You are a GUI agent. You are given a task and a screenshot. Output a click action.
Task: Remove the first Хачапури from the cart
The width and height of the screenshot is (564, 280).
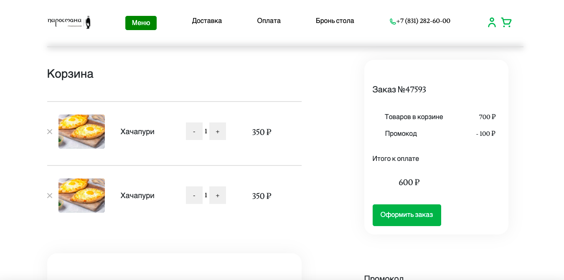coord(50,132)
